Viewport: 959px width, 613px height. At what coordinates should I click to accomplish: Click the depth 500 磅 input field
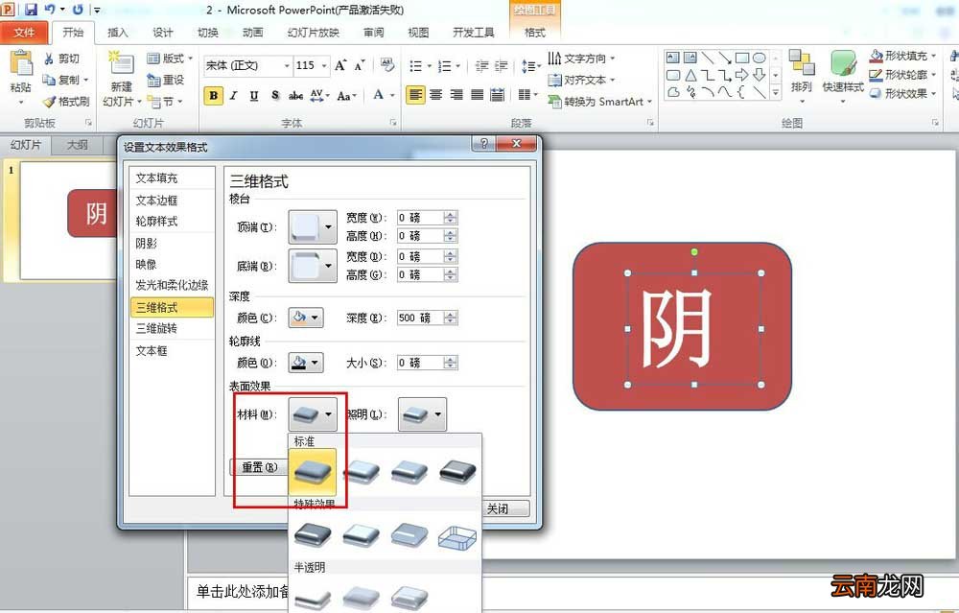[421, 318]
